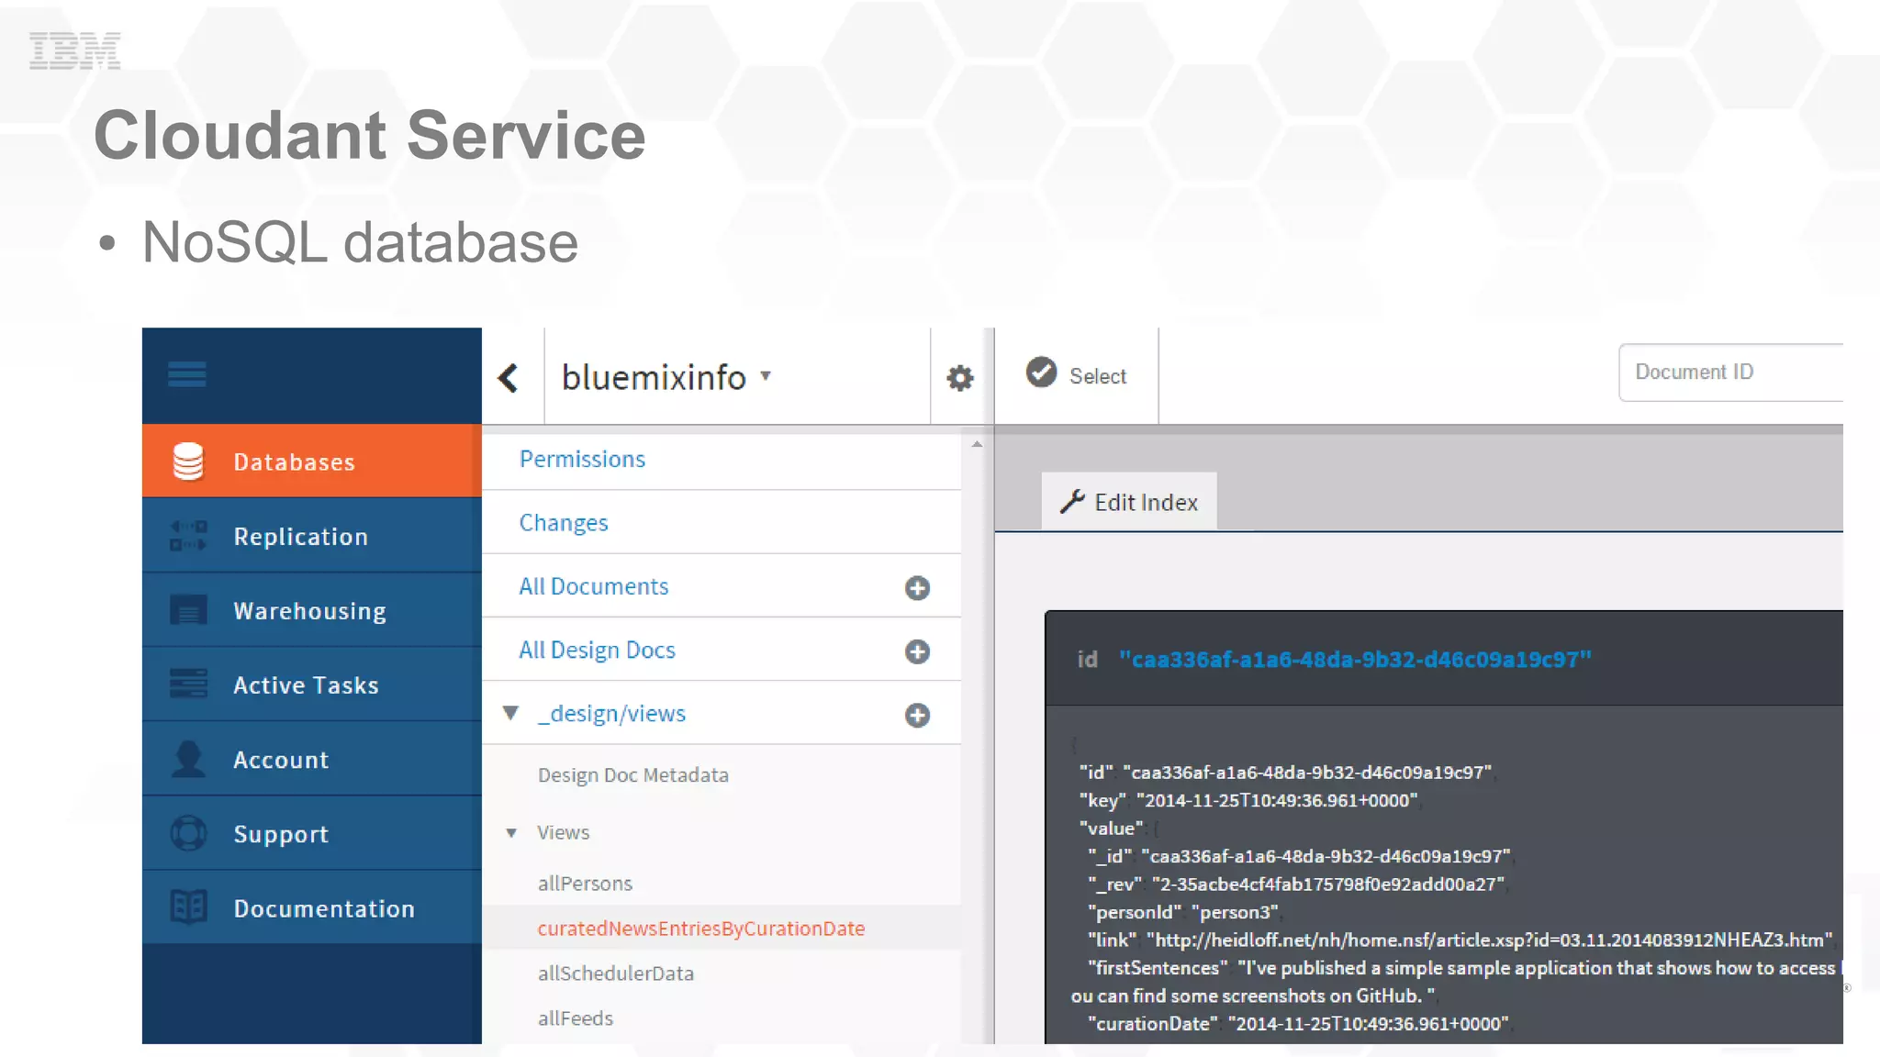Click the Edit Index wrench icon
Viewport: 1880px width, 1057px height.
click(x=1072, y=501)
